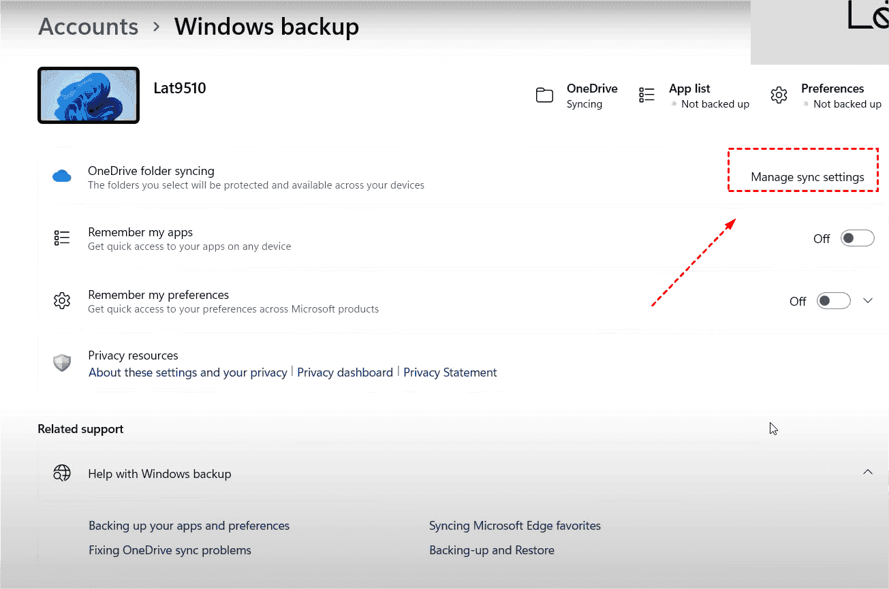Click the Remember my apps list icon
The height and width of the screenshot is (589, 889).
pos(62,238)
